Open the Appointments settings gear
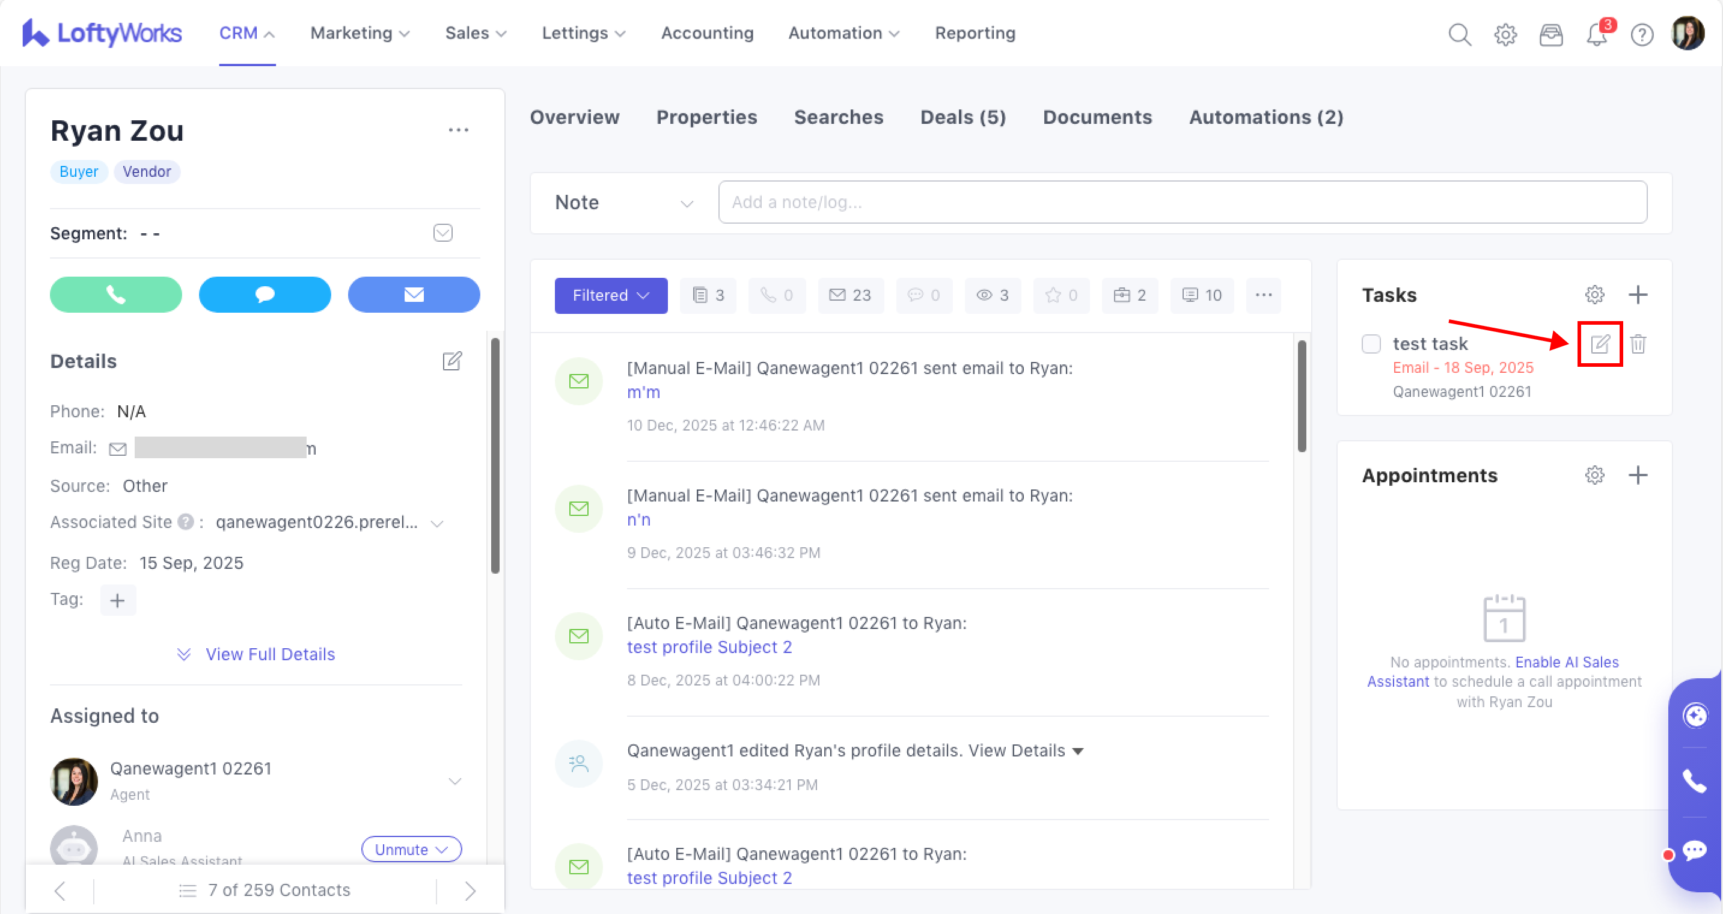 1594,475
